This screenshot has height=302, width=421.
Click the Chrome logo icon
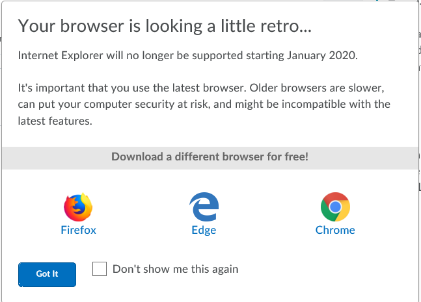[335, 208]
